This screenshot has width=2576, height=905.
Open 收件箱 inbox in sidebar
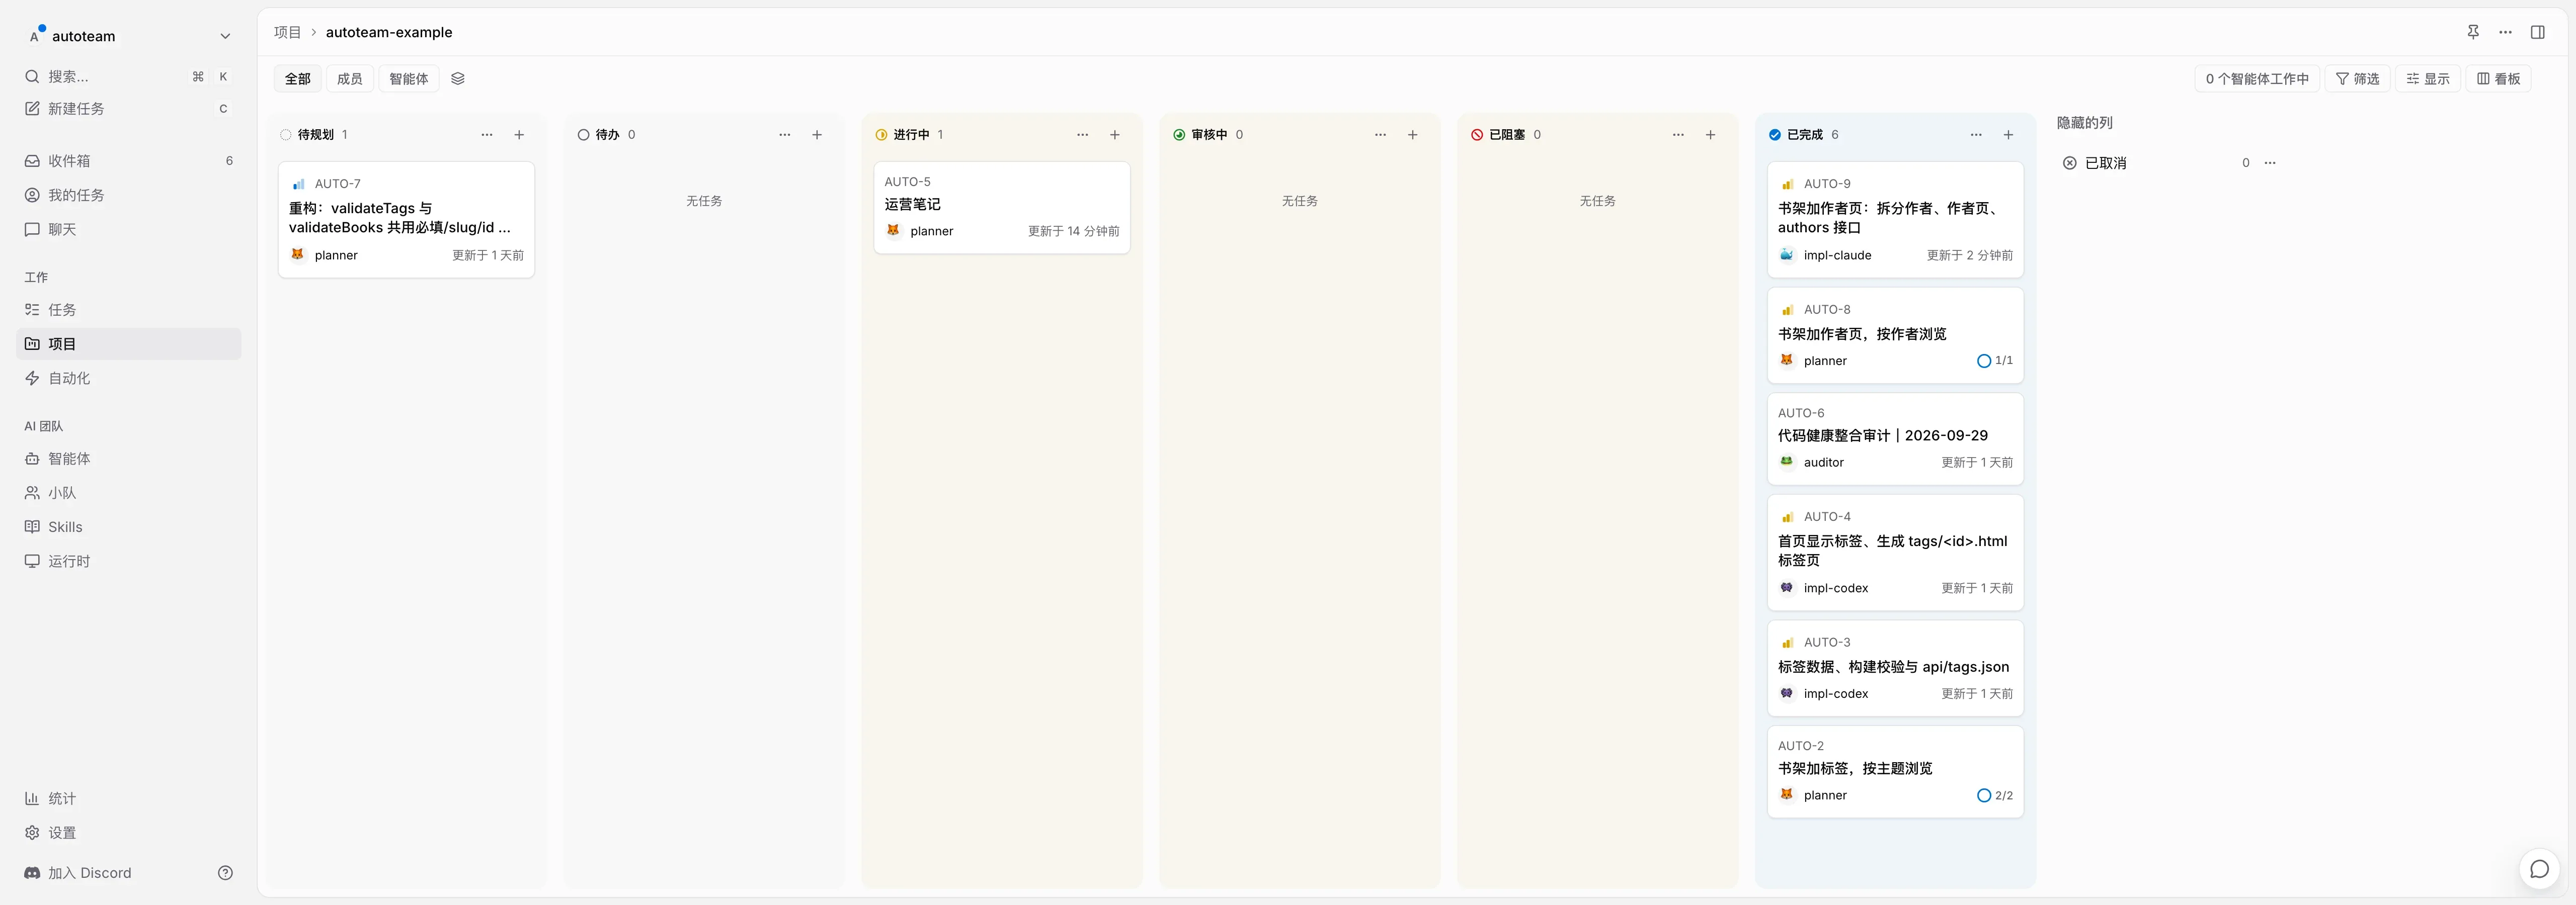pos(129,161)
